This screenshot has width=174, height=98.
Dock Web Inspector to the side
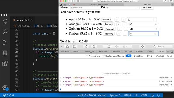[74, 47]
